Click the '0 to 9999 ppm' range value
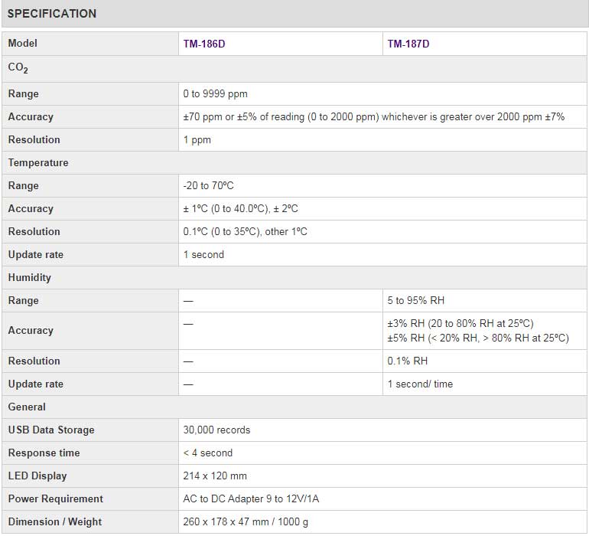The image size is (589, 536). (216, 93)
